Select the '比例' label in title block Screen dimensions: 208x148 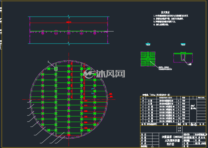[x=198, y=140]
